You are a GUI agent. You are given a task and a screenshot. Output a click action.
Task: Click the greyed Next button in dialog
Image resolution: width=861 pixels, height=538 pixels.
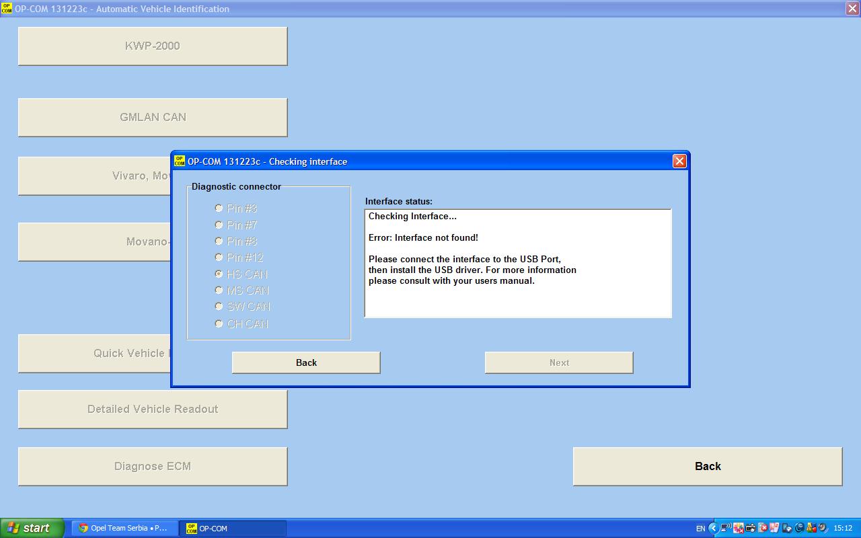pos(559,362)
